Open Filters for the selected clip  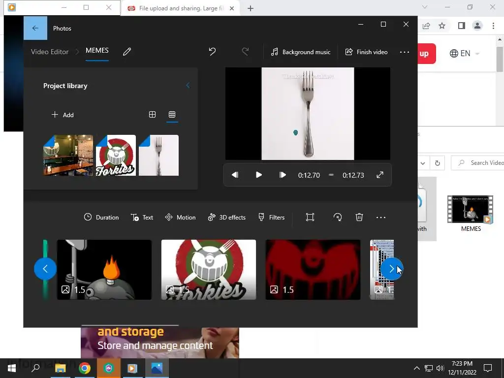271,217
